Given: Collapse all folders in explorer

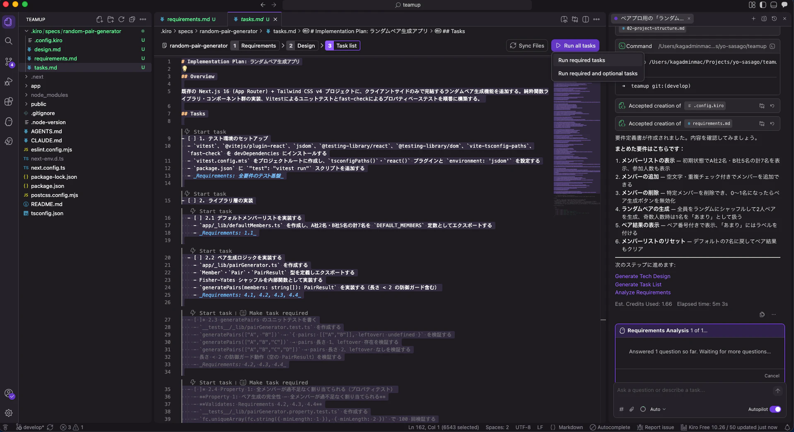Looking at the screenshot, I should click(132, 19).
